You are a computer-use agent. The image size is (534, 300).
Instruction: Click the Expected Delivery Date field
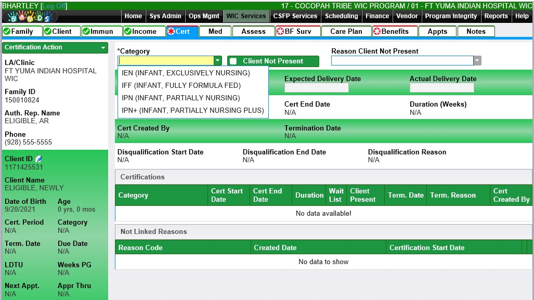[x=316, y=88]
